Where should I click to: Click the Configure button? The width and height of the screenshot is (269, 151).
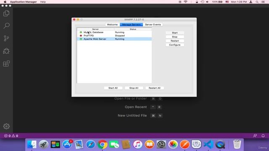pos(175,45)
